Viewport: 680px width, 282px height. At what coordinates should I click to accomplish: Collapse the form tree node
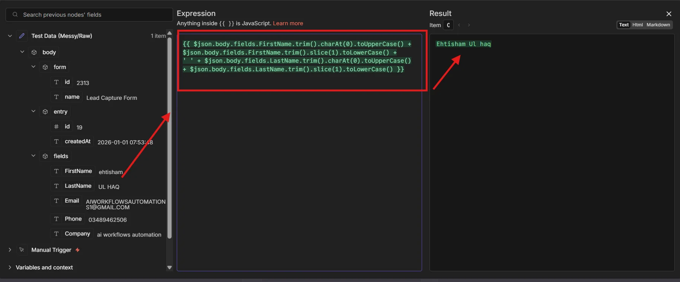pyautogui.click(x=33, y=67)
